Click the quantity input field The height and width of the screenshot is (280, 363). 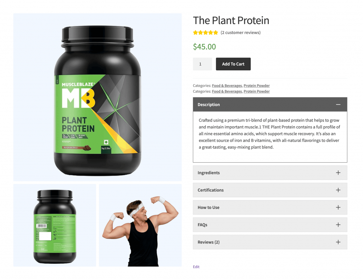click(x=202, y=64)
